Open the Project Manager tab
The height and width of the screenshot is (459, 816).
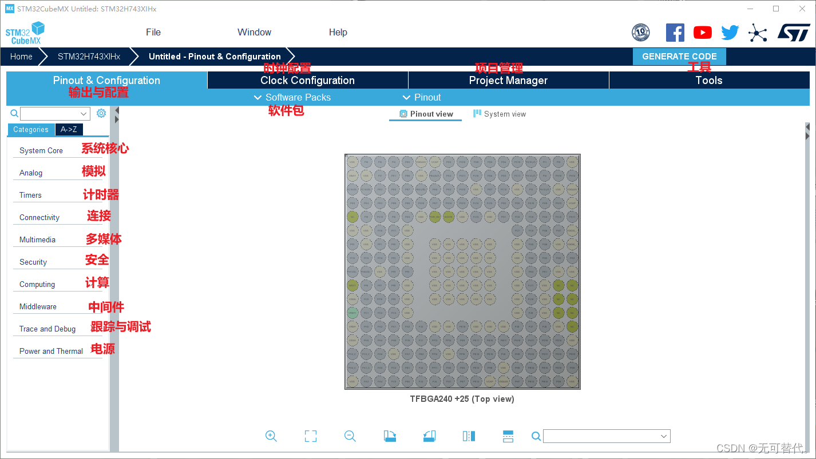(x=508, y=80)
